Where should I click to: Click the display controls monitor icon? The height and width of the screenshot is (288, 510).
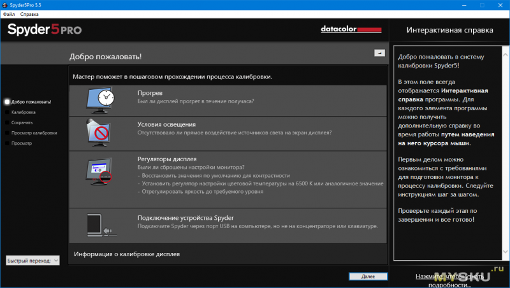coord(99,171)
